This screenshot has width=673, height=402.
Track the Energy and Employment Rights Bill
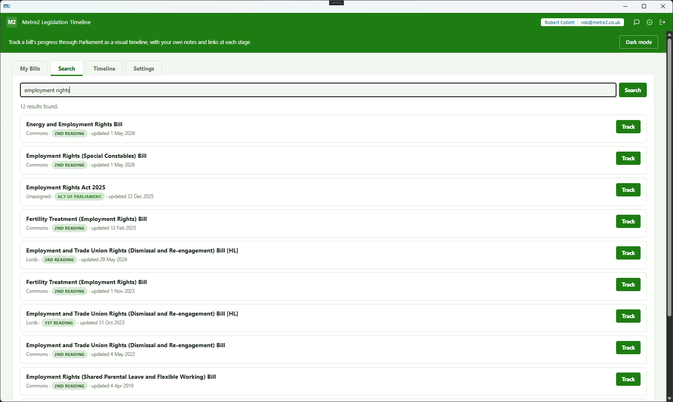[628, 127]
